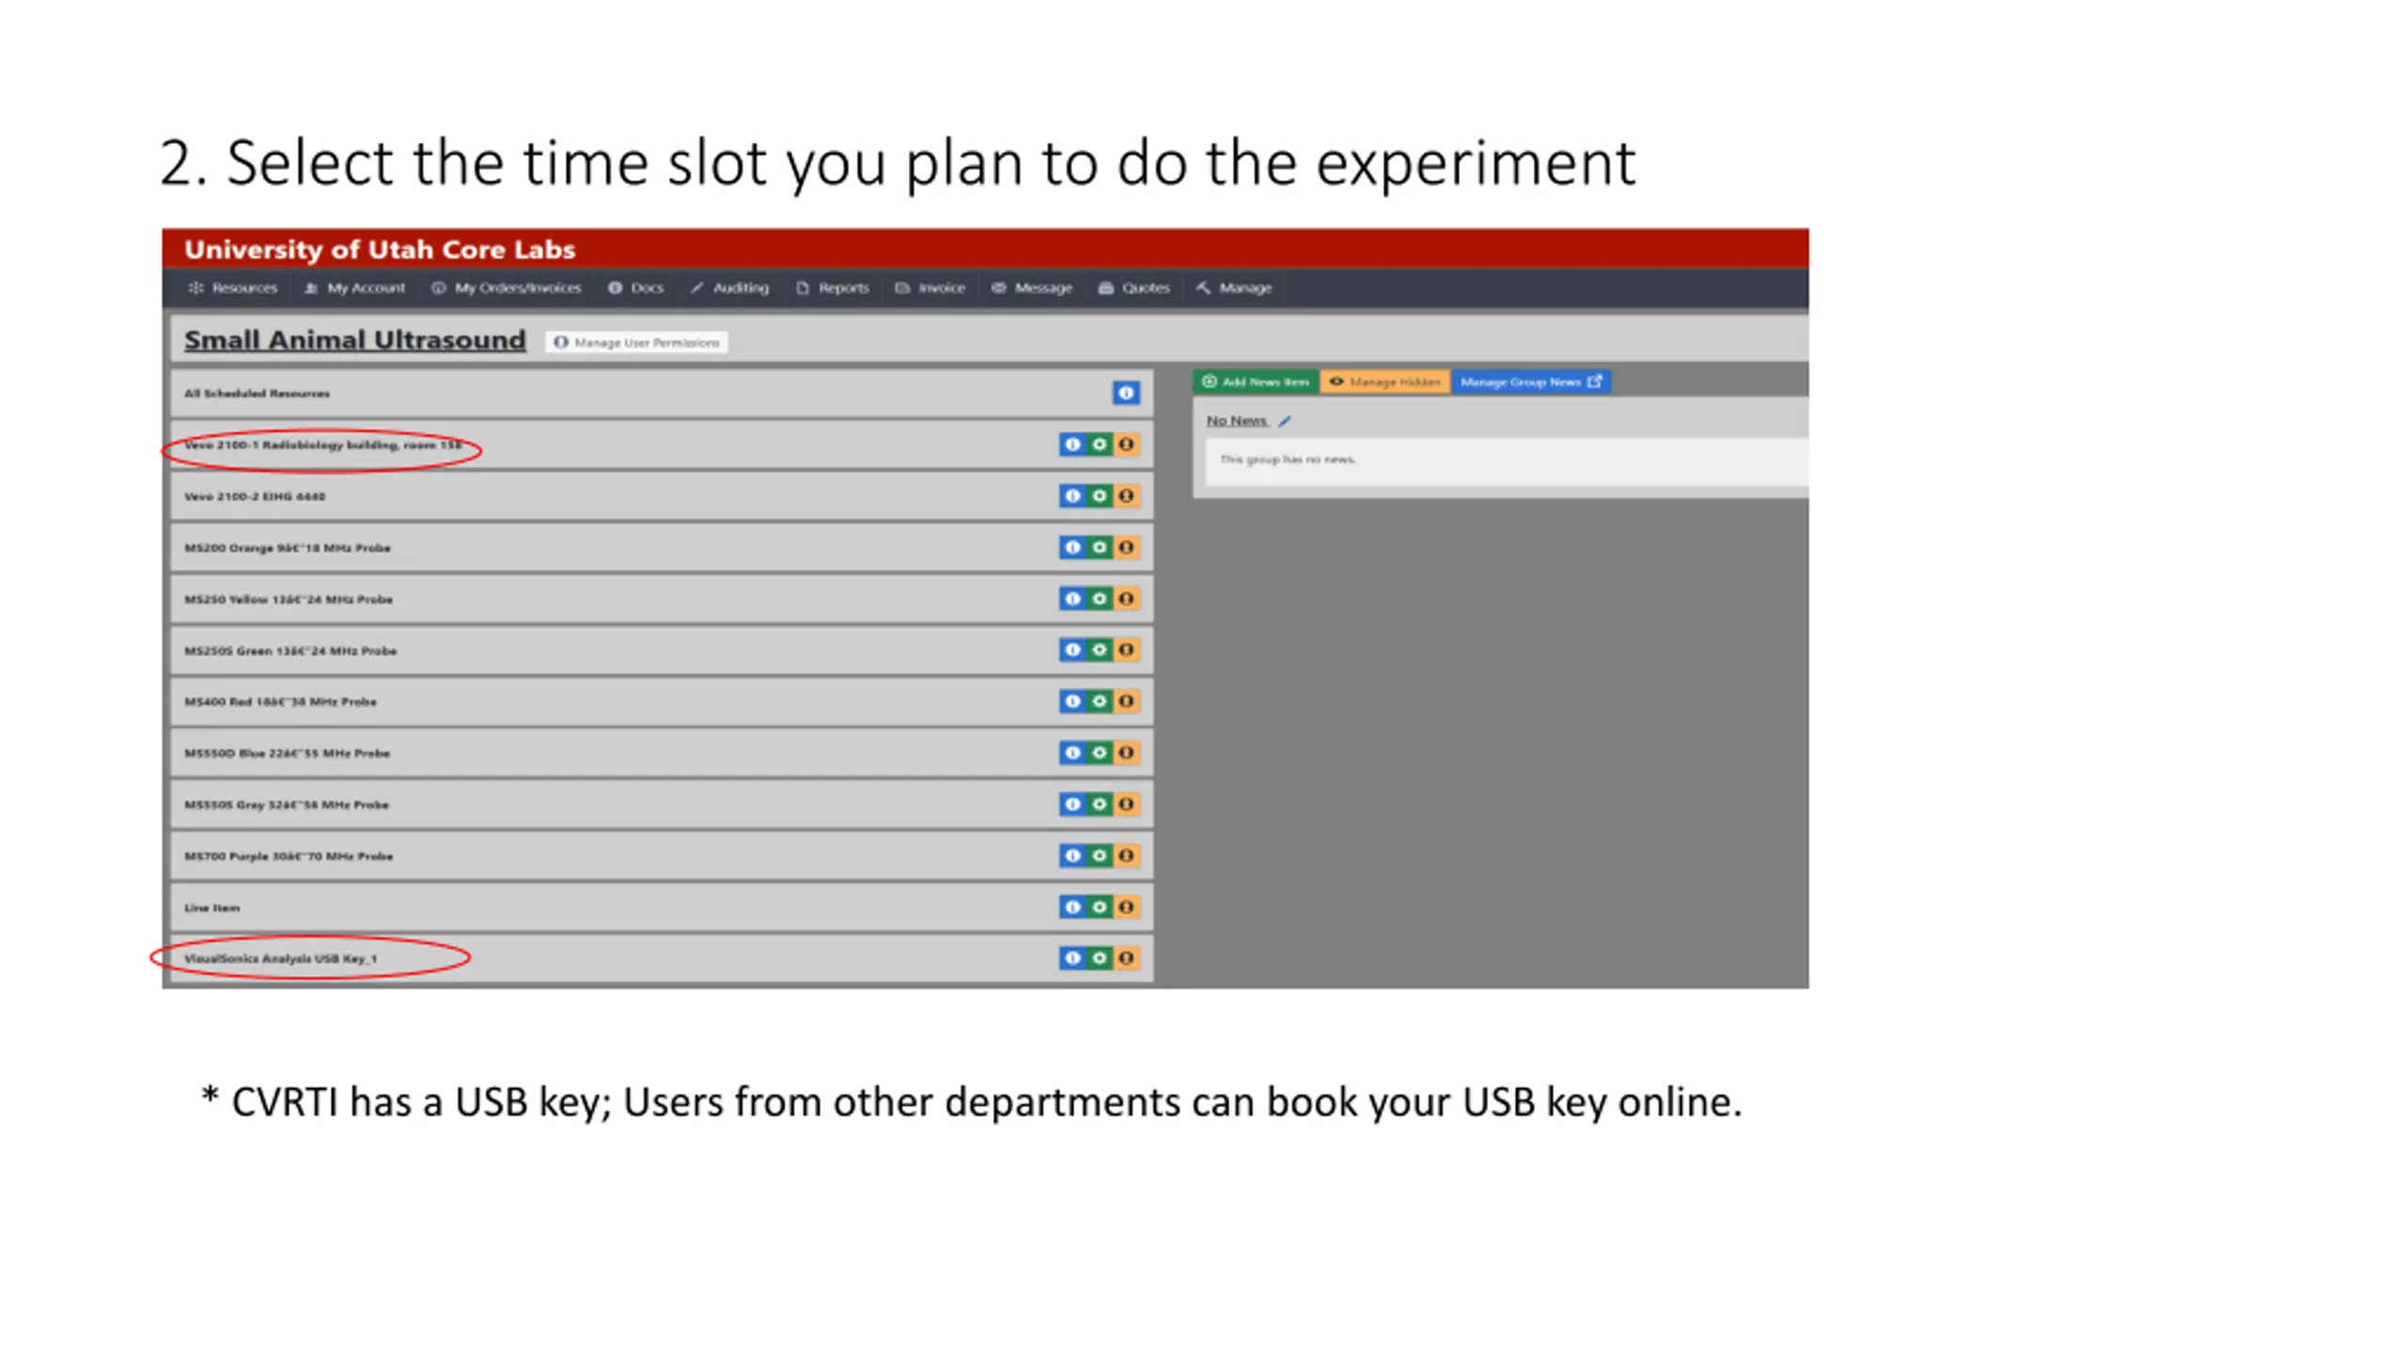Open the Quotes menu
This screenshot has height=1353, width=2406.
[1134, 288]
